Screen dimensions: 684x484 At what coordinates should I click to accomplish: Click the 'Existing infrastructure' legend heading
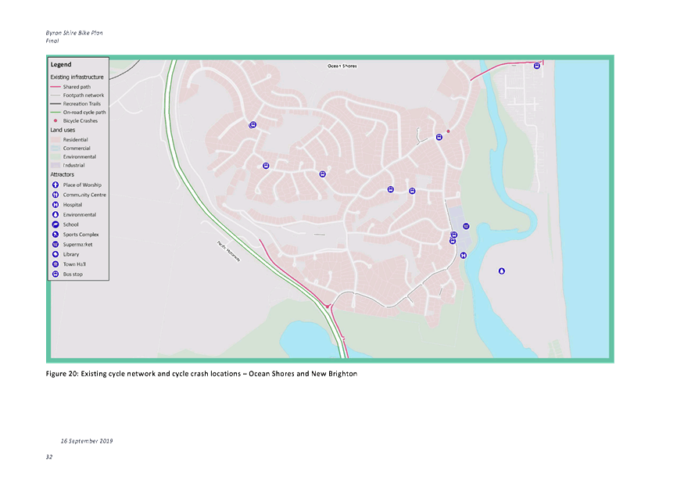(77, 77)
